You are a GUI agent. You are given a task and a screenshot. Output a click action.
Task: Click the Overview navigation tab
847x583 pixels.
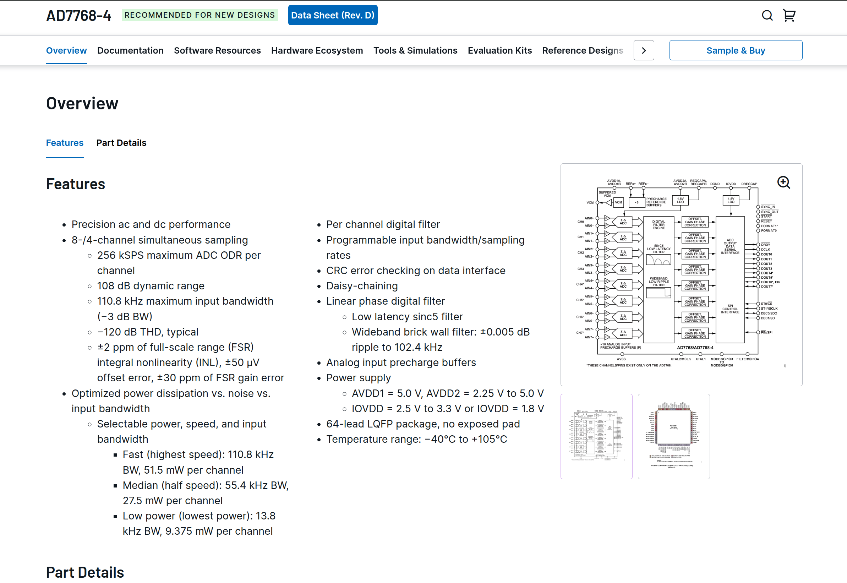click(x=66, y=50)
